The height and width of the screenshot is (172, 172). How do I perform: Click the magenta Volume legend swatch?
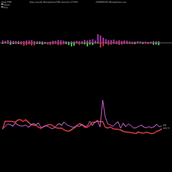point(2,4)
